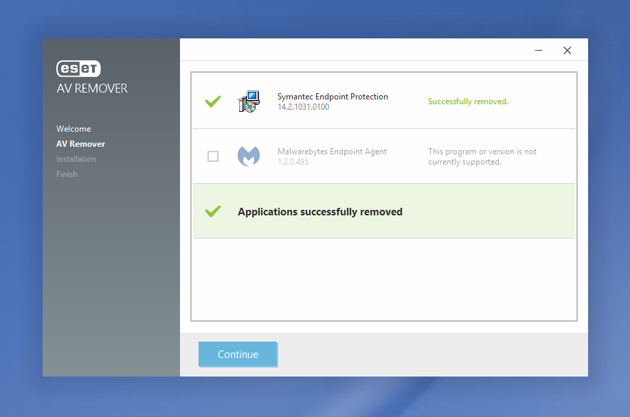The width and height of the screenshot is (630, 417).
Task: Click version number 1.2.0.495
Action: coord(293,162)
